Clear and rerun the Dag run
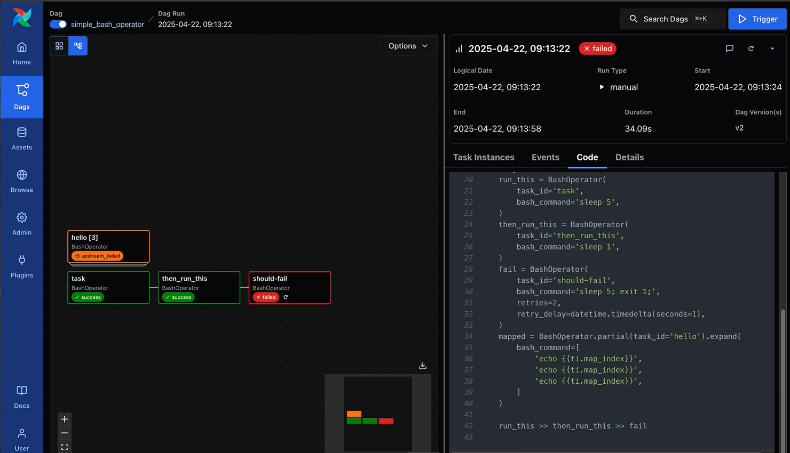The width and height of the screenshot is (790, 453). [751, 48]
